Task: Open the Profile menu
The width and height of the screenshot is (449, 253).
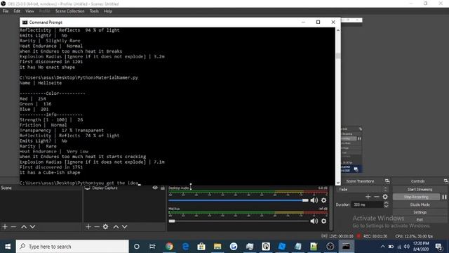Action: [44, 11]
